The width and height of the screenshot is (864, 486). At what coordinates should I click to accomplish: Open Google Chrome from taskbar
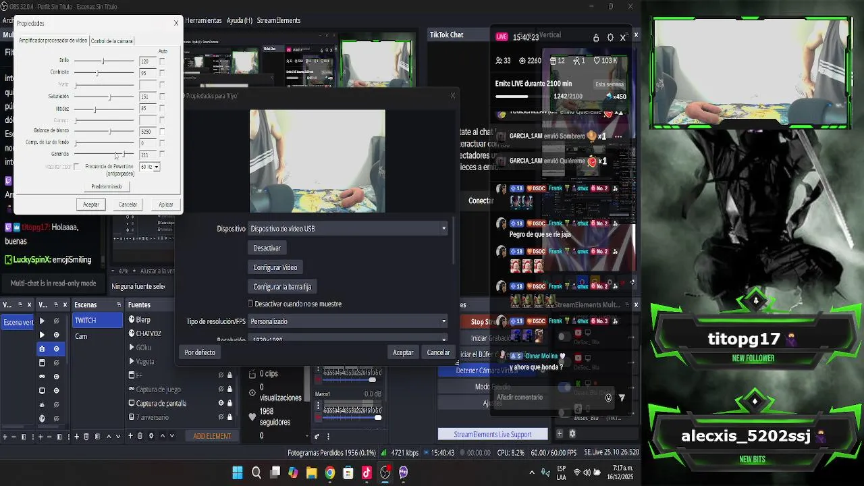tap(329, 473)
